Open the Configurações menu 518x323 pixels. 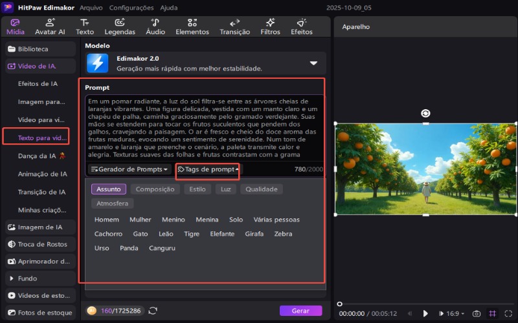click(x=131, y=8)
